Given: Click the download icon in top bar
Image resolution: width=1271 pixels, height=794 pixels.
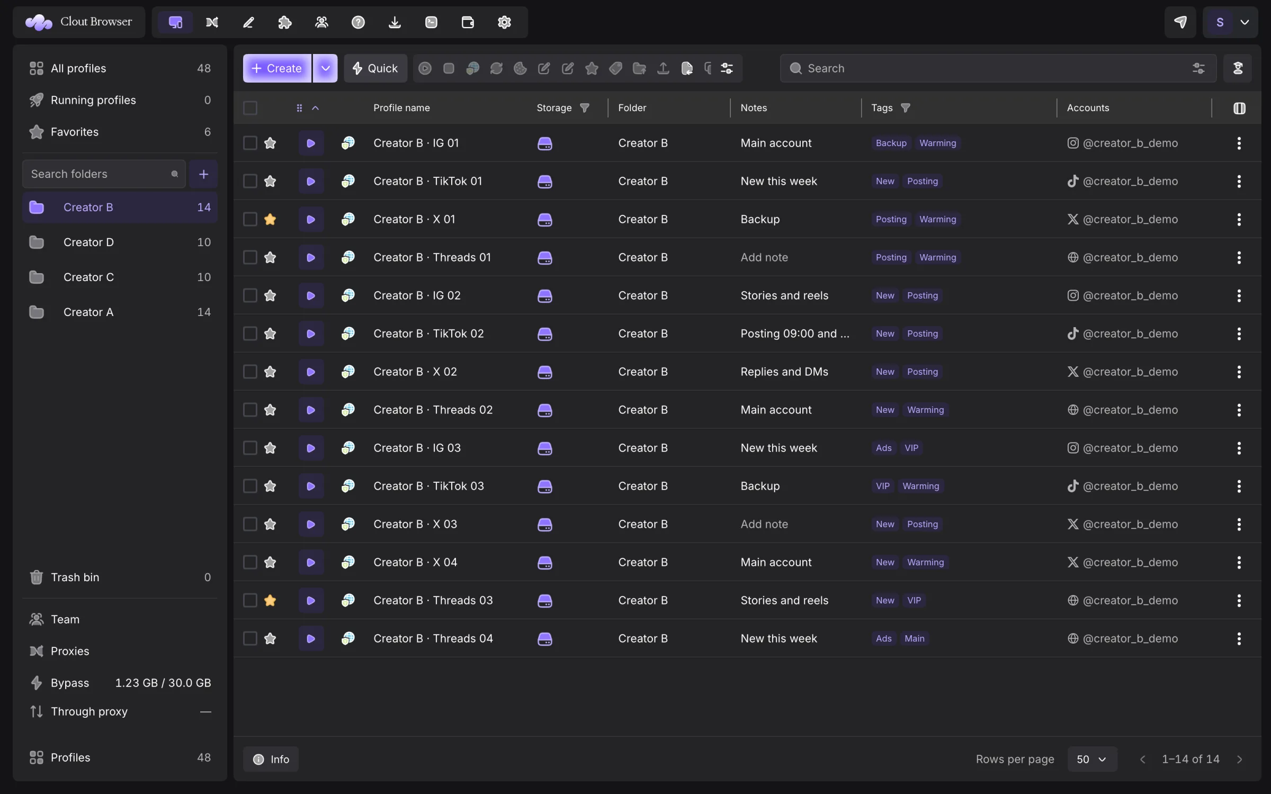Looking at the screenshot, I should click(395, 22).
